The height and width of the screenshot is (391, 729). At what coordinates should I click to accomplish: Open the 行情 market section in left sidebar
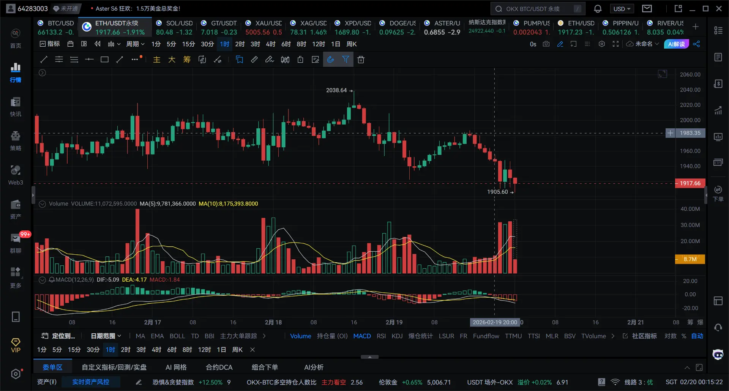[16, 73]
